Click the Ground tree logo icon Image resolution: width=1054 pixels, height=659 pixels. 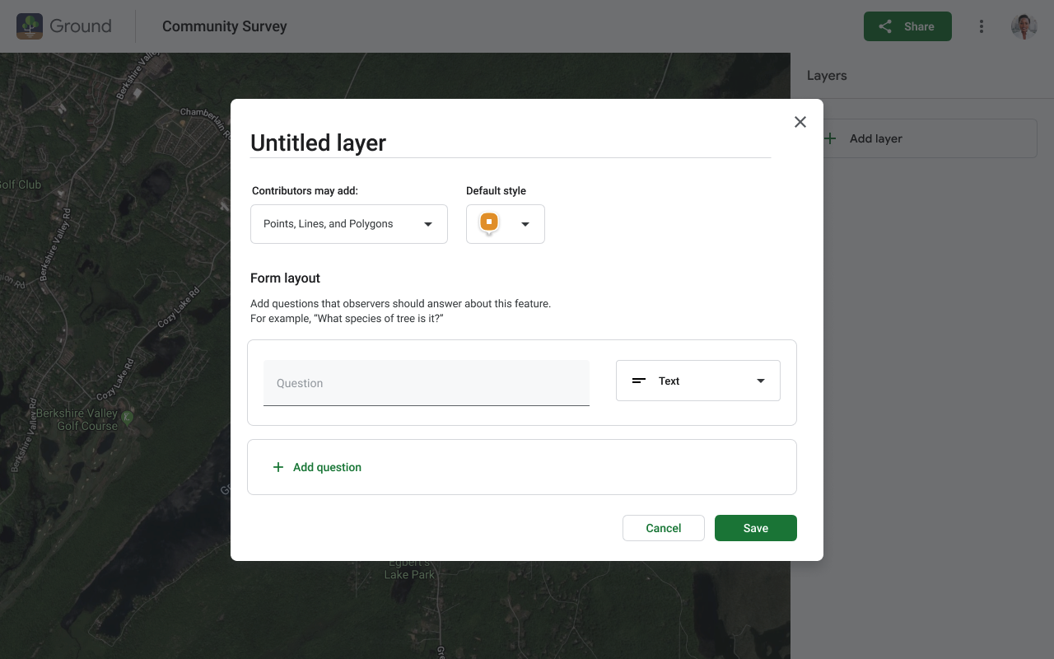pyautogui.click(x=28, y=26)
